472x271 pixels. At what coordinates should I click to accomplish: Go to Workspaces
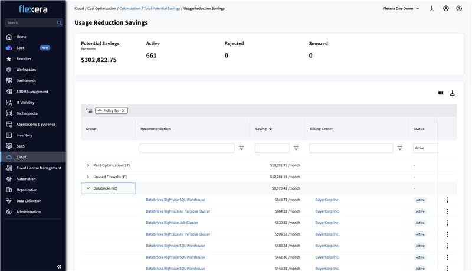tap(26, 70)
